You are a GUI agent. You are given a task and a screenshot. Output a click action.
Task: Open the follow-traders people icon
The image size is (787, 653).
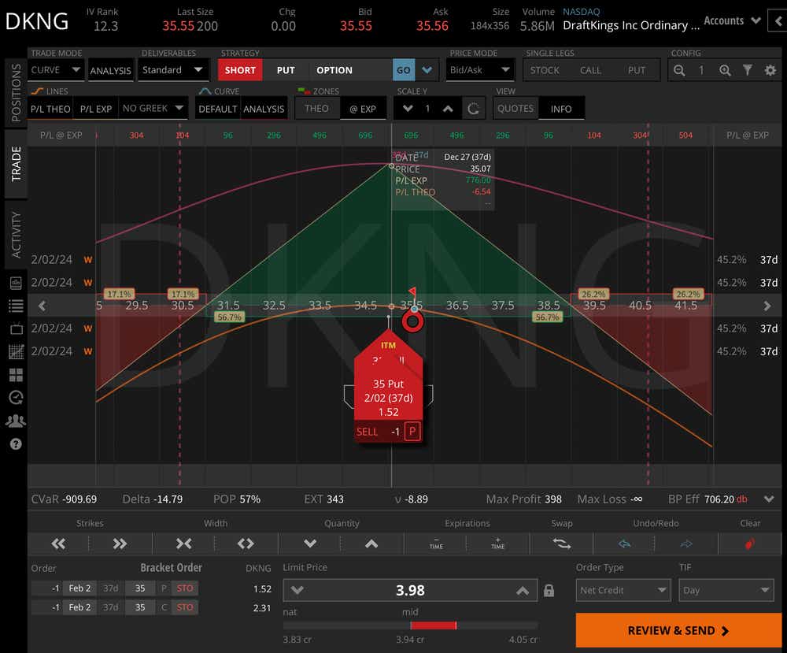(x=16, y=421)
